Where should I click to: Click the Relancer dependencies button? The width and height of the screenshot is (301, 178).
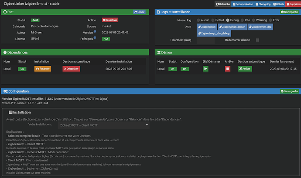click(x=42, y=69)
